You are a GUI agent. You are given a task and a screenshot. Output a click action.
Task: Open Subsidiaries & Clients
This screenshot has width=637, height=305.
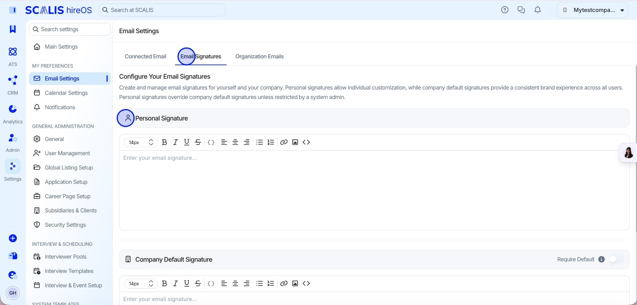tap(70, 210)
